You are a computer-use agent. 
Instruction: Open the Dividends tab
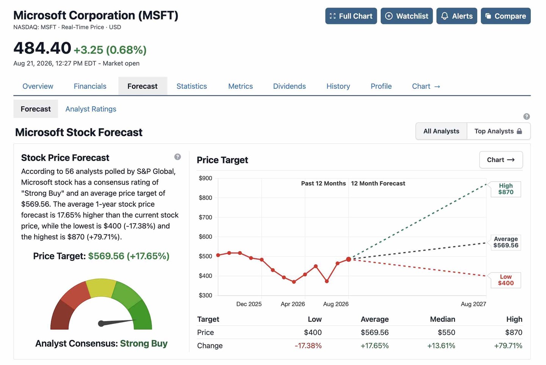[x=289, y=86]
